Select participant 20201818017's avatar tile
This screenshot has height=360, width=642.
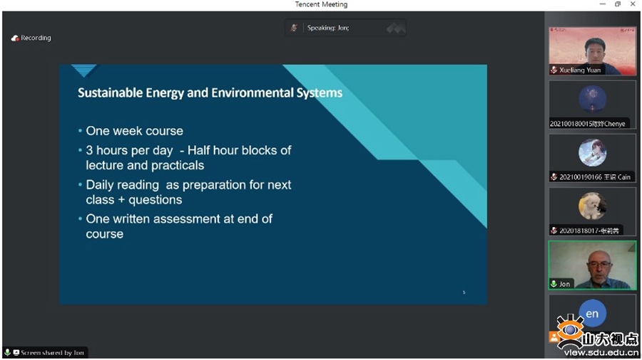click(x=592, y=206)
